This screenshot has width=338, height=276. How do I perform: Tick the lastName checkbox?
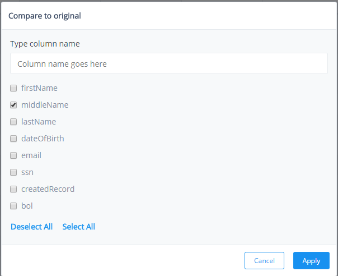click(13, 122)
